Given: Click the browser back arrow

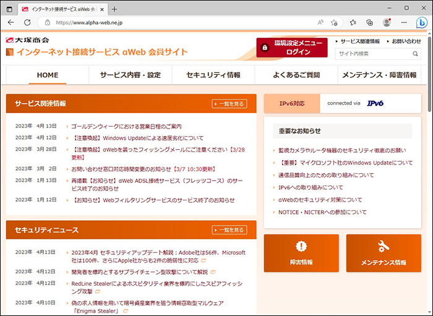Looking at the screenshot, I should pos(11,23).
